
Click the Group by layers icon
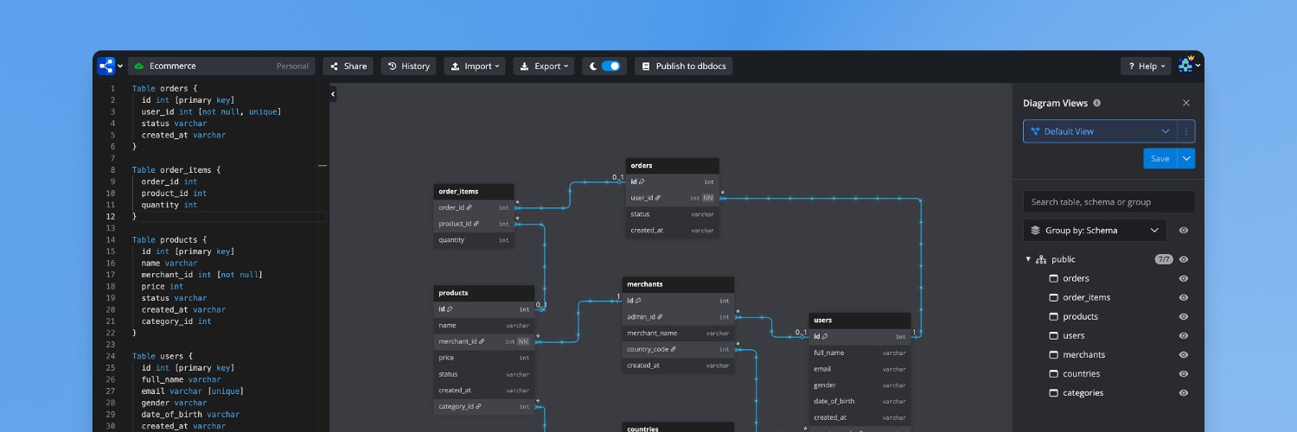1035,231
